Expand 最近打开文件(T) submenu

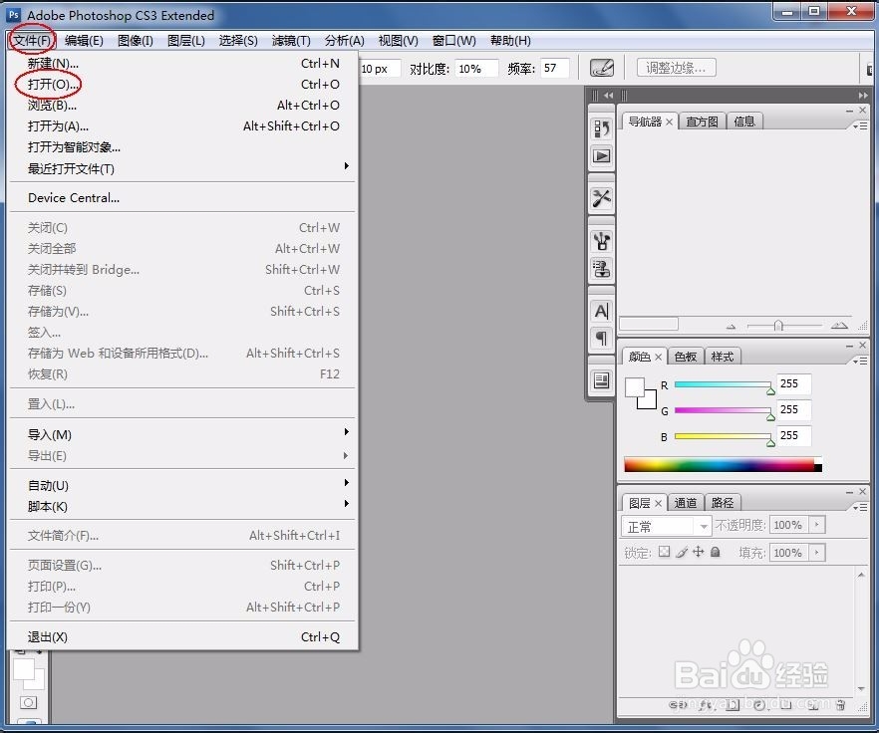(x=182, y=168)
